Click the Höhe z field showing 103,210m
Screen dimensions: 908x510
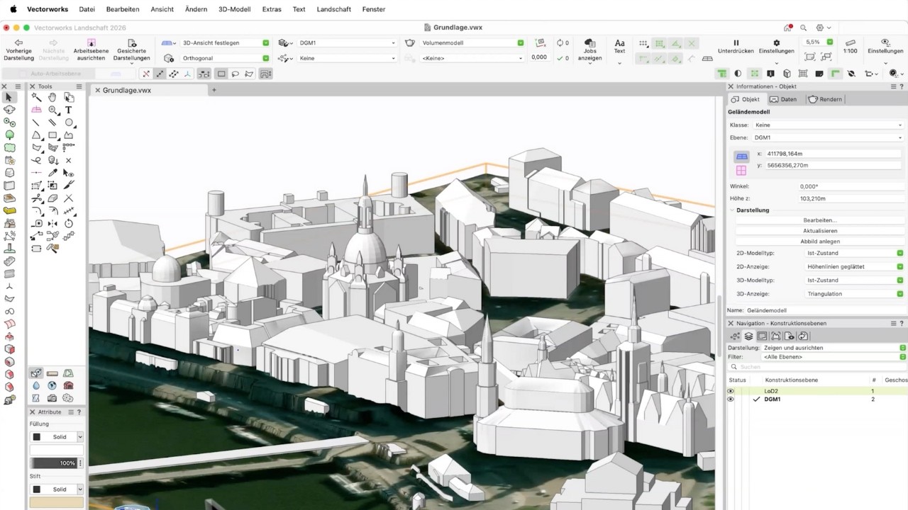coord(850,198)
